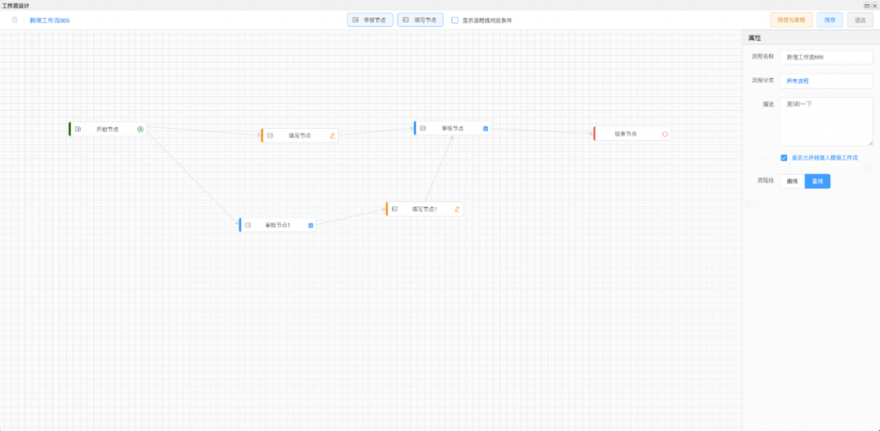Select 直线 flow line style
Screen dimensions: 880x431
pos(817,181)
